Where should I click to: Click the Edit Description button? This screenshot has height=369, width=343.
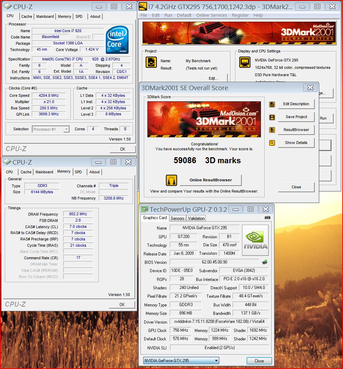coord(296,104)
